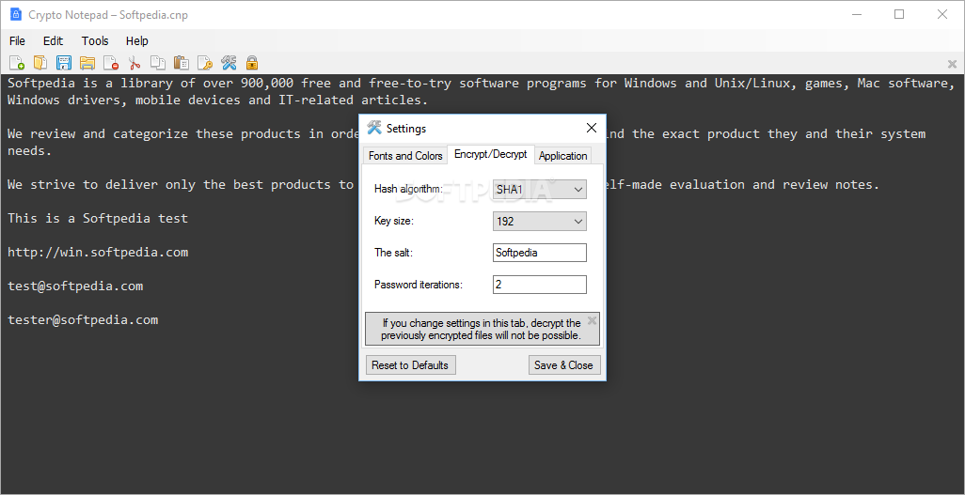Open the File menu
Screen dimensions: 965x495
click(x=17, y=41)
